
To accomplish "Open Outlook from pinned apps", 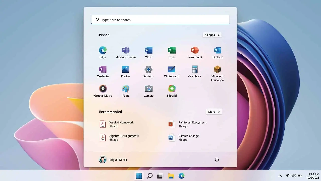I will 218,52.
